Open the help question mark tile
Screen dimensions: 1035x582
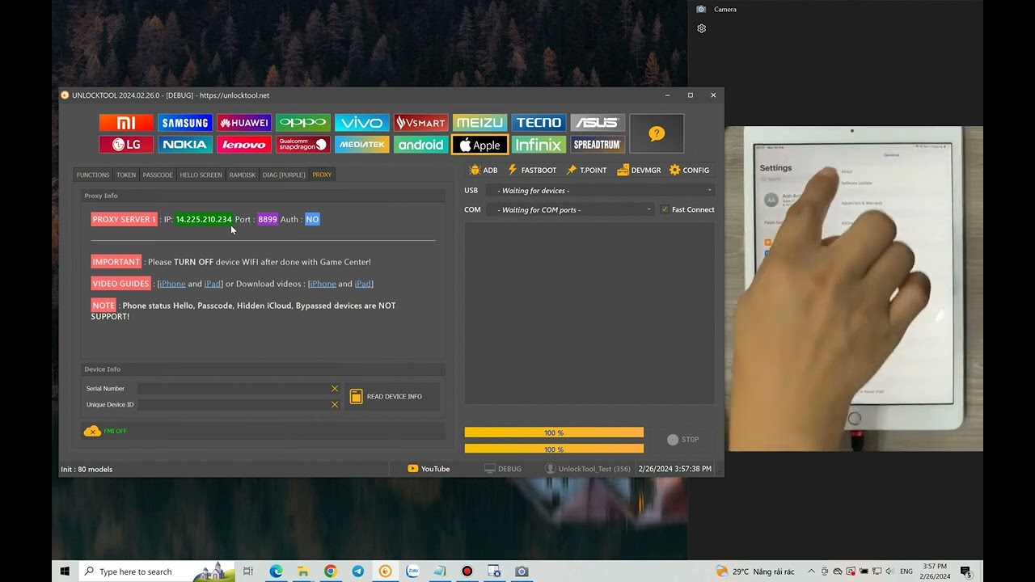pos(657,133)
